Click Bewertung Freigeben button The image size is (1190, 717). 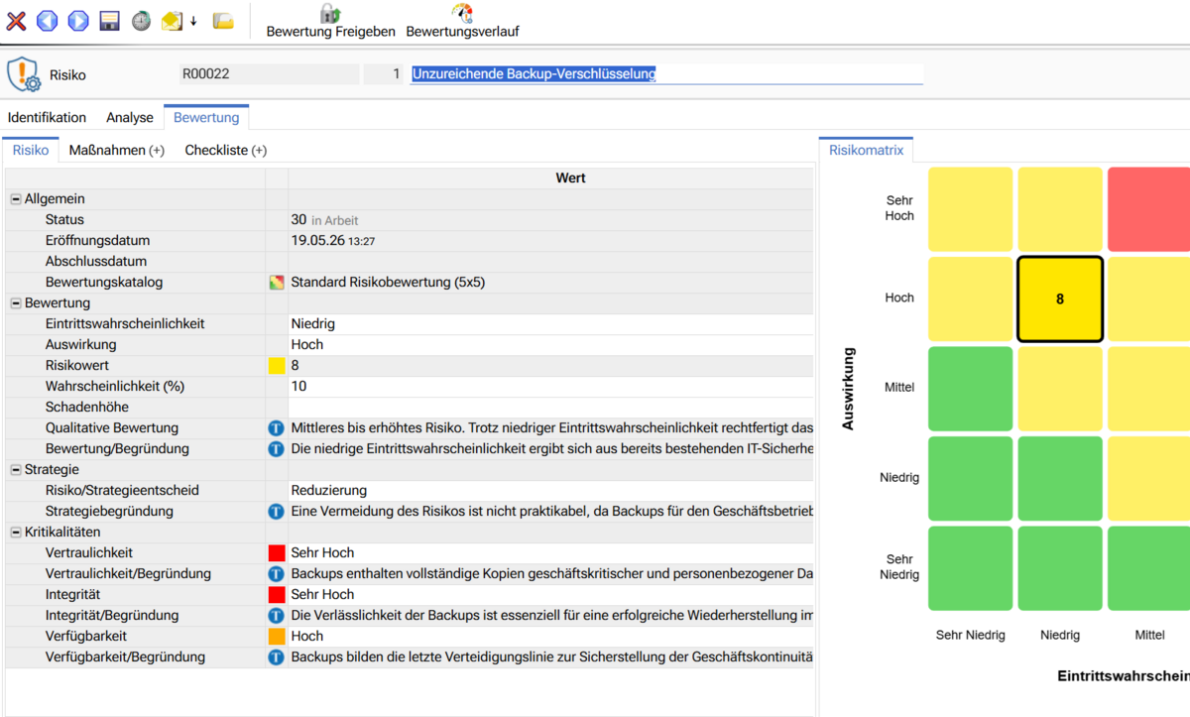point(330,22)
